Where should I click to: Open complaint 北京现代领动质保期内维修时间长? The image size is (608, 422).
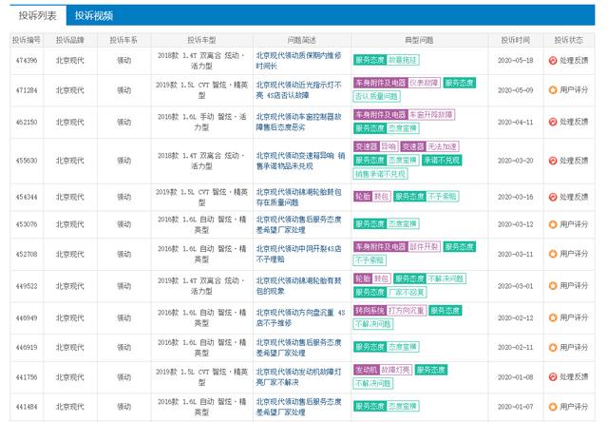click(298, 61)
